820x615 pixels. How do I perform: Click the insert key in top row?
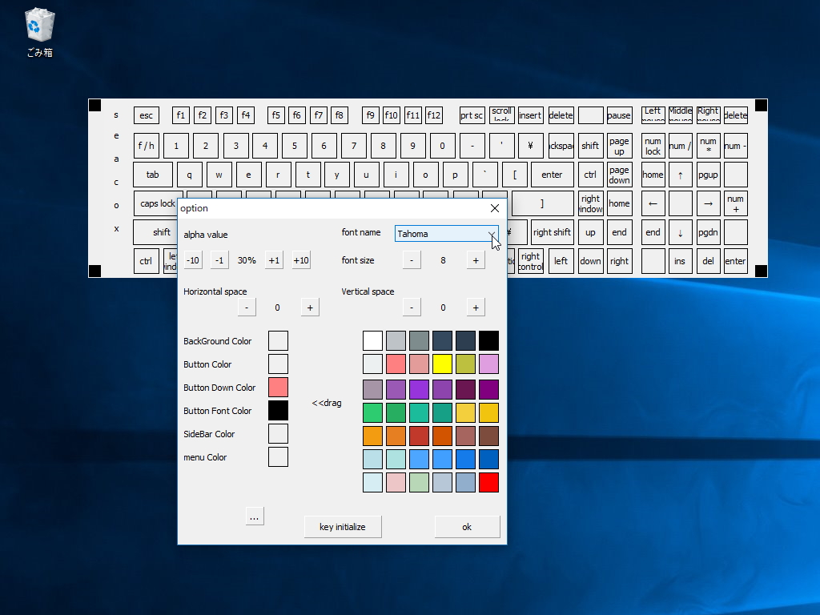click(530, 115)
